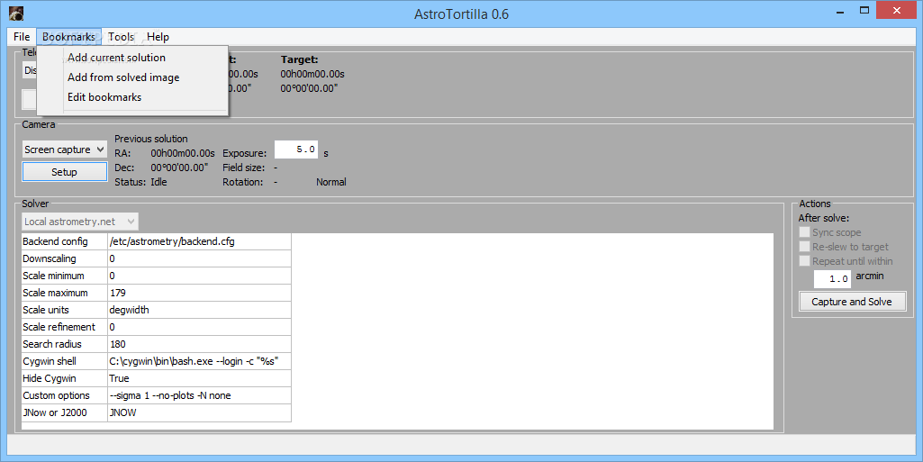Open the Tools menu
Screen dimensions: 923x462
pos(121,37)
